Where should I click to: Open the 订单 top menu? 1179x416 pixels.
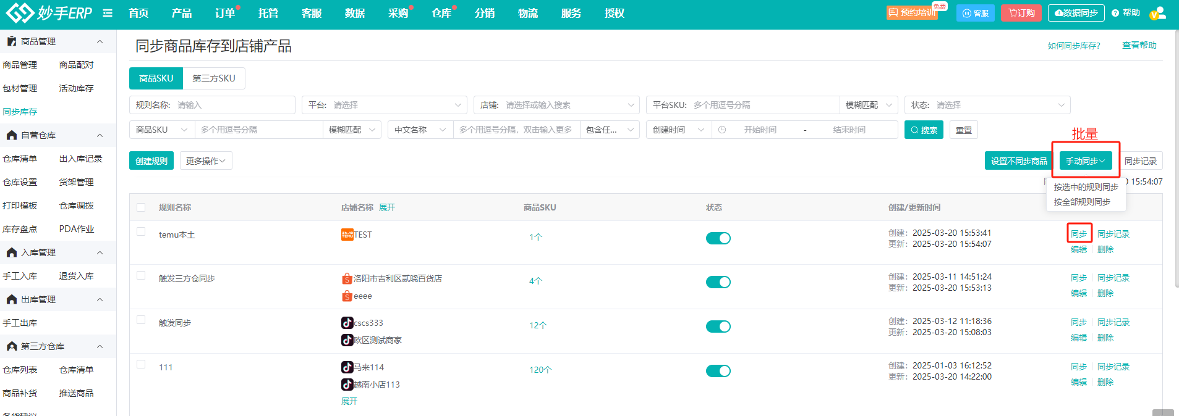225,13
